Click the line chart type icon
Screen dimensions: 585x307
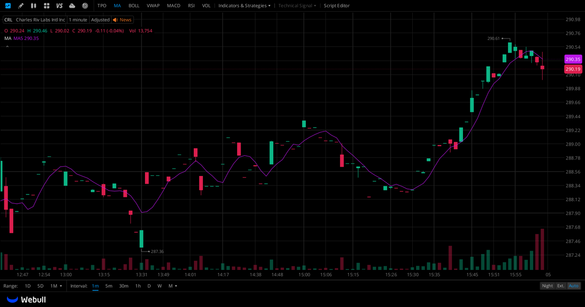(8, 5)
